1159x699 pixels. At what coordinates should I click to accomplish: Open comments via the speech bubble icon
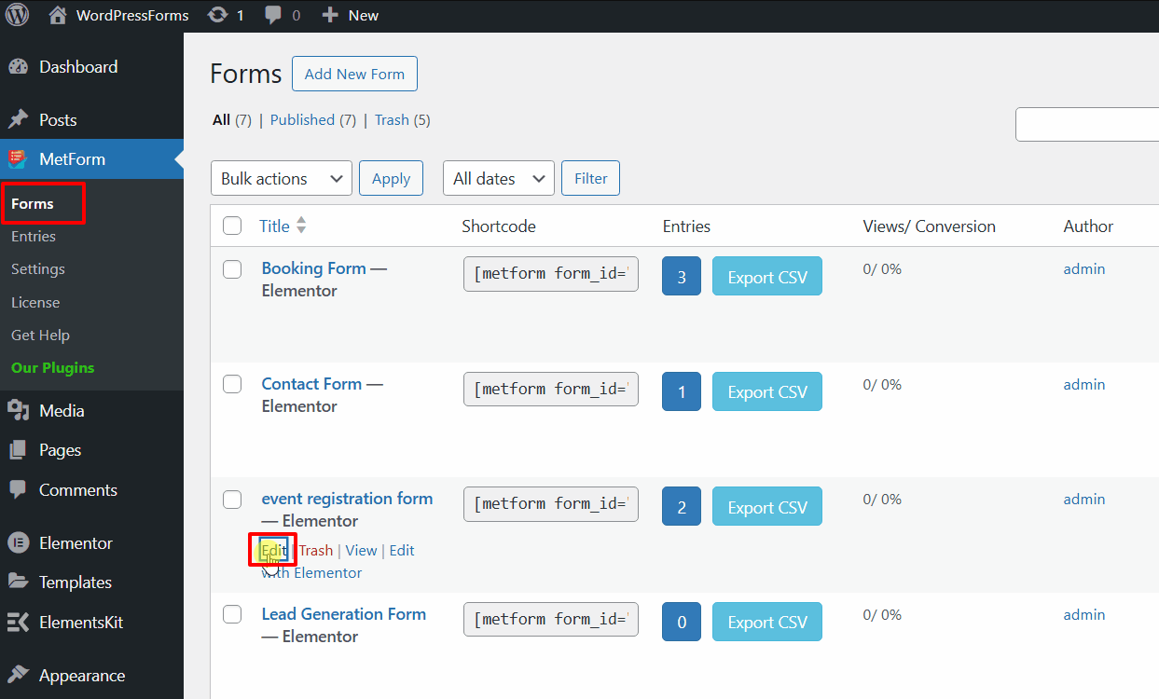271,14
